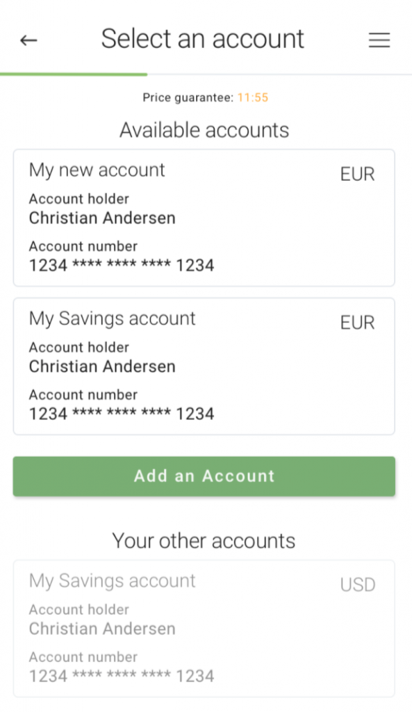Click My Savings account title in EUR card
This screenshot has height=712, width=412.
[x=113, y=318]
